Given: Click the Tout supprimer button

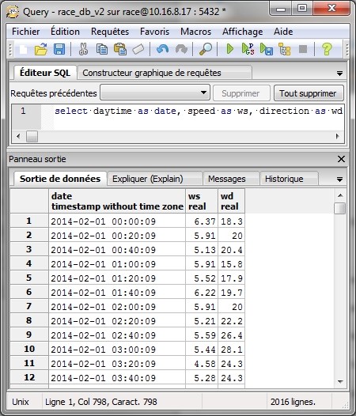Looking at the screenshot, I should [309, 93].
